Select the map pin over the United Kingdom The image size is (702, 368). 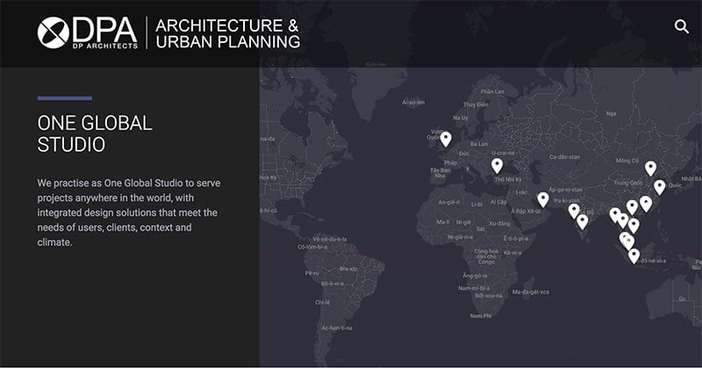point(446,138)
